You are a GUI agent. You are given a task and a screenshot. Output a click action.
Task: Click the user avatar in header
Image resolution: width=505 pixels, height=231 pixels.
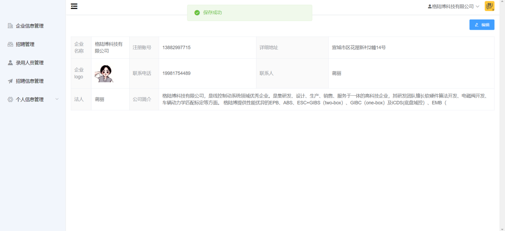[x=489, y=6]
